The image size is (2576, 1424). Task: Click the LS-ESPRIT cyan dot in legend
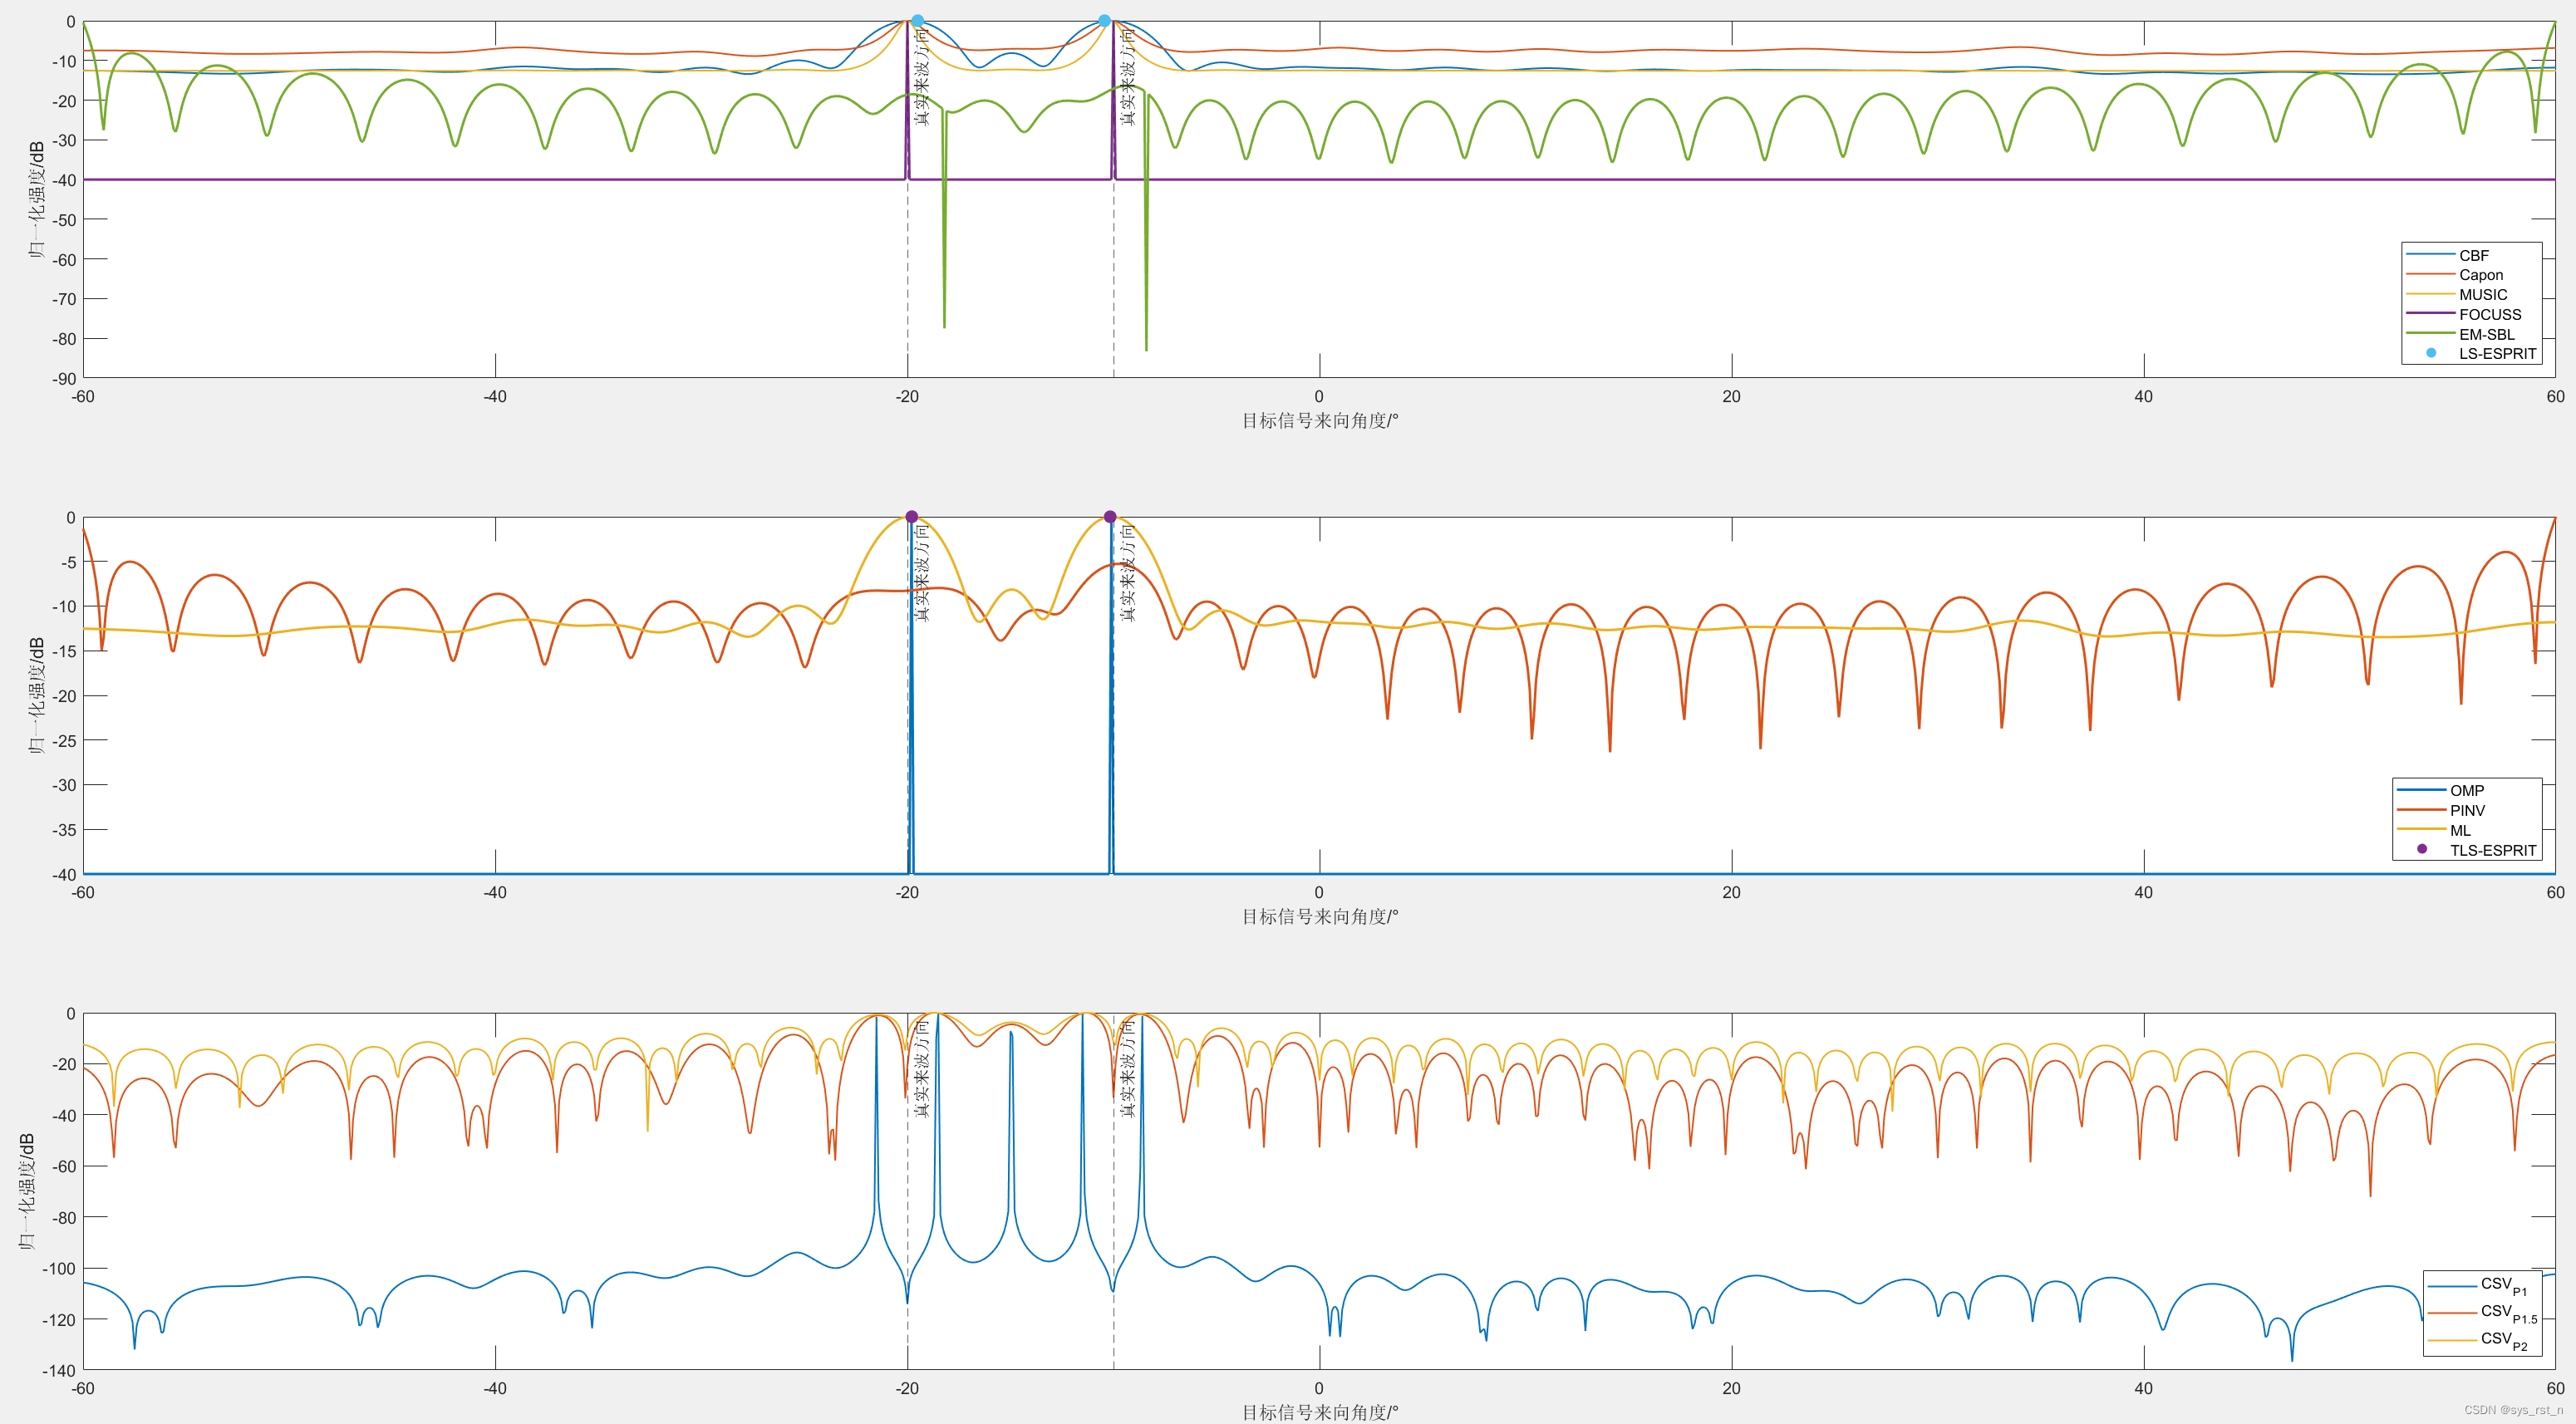tap(2431, 353)
